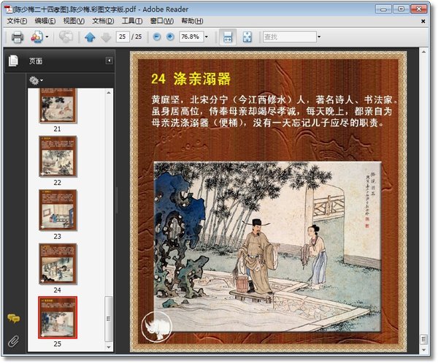
Task: Select the page 23 thumbnail
Action: 57,209
